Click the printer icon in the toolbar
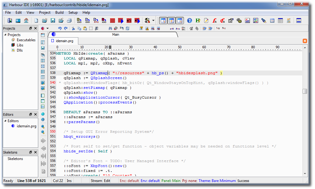The image size is (315, 189). [69, 21]
